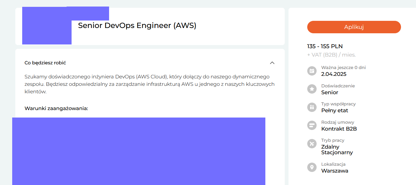Click the Pełny etat cooperation type
The width and height of the screenshot is (416, 185).
334,110
